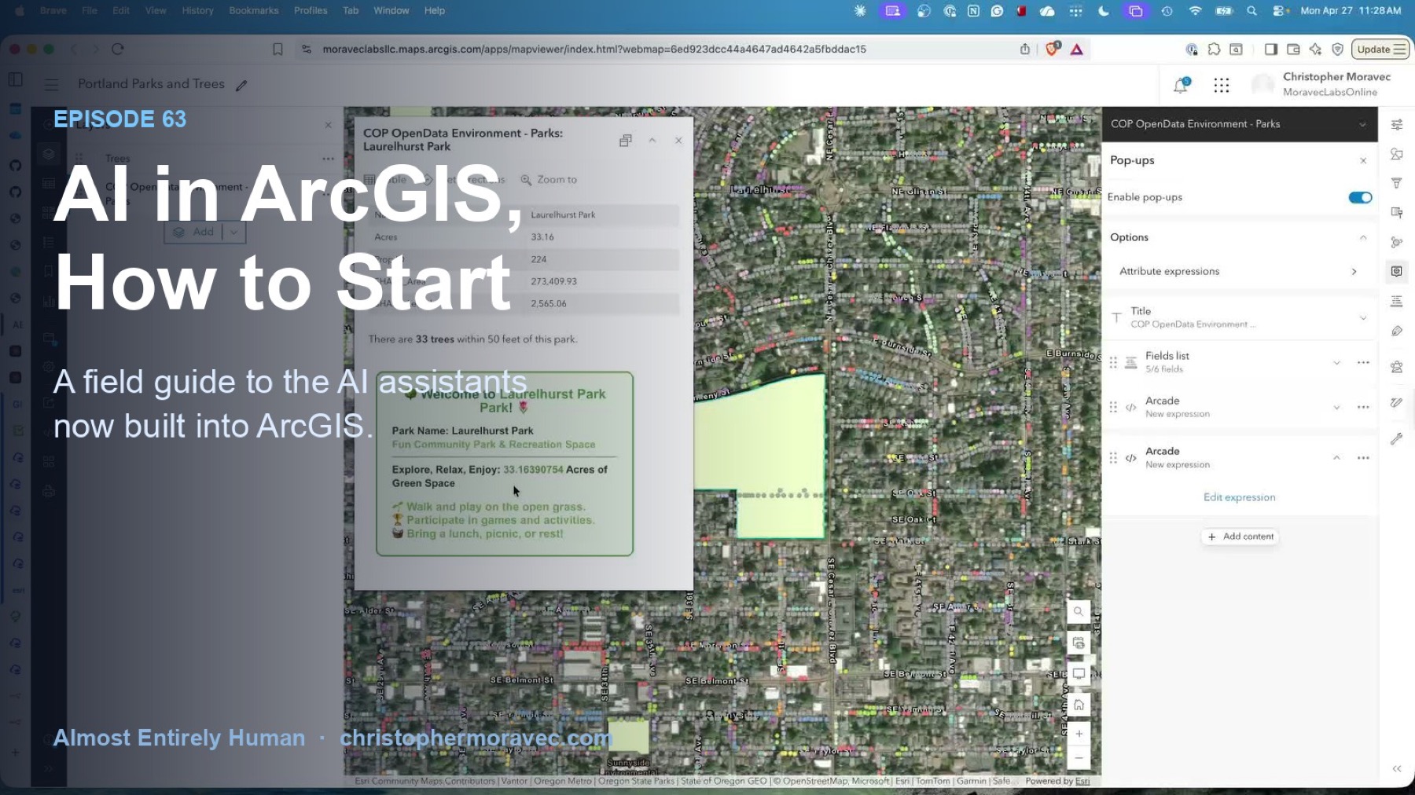Open the Profiles menu
The width and height of the screenshot is (1415, 795).
pos(311,11)
